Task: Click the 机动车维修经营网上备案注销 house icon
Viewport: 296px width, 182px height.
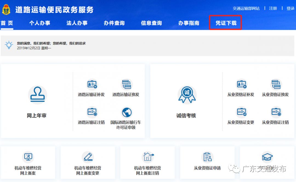Action: pyautogui.click(x=147, y=157)
